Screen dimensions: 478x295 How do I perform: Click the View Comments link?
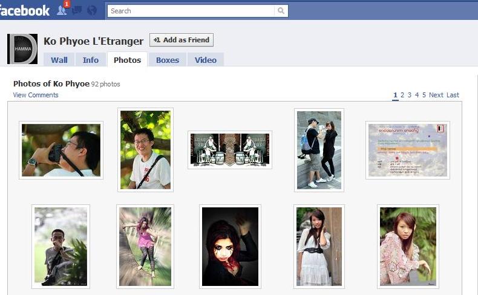(x=36, y=95)
